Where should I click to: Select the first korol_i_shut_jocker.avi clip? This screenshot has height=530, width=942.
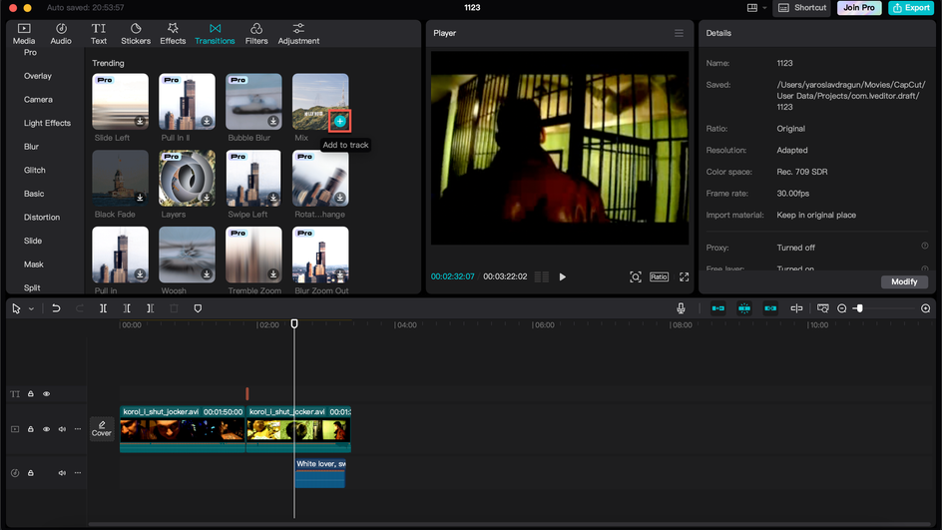pyautogui.click(x=182, y=429)
